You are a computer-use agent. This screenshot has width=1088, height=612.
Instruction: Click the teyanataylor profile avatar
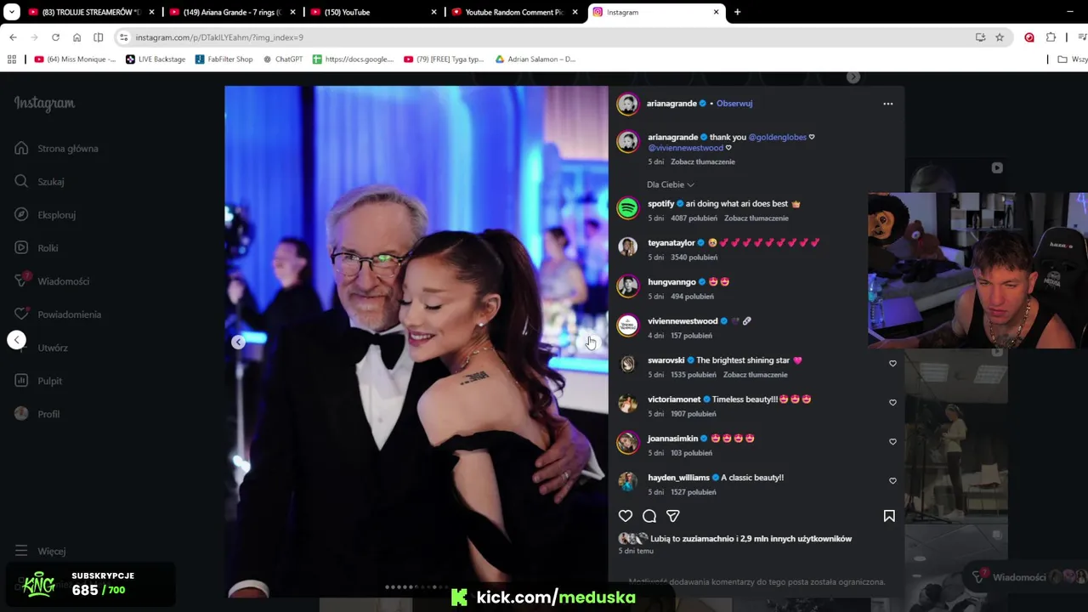(x=627, y=246)
